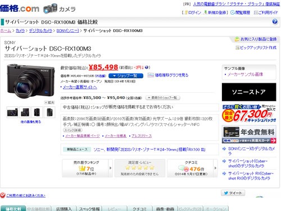Open メーカー仕様表 link
The width and height of the screenshot is (281, 211).
pyautogui.click(x=116, y=136)
